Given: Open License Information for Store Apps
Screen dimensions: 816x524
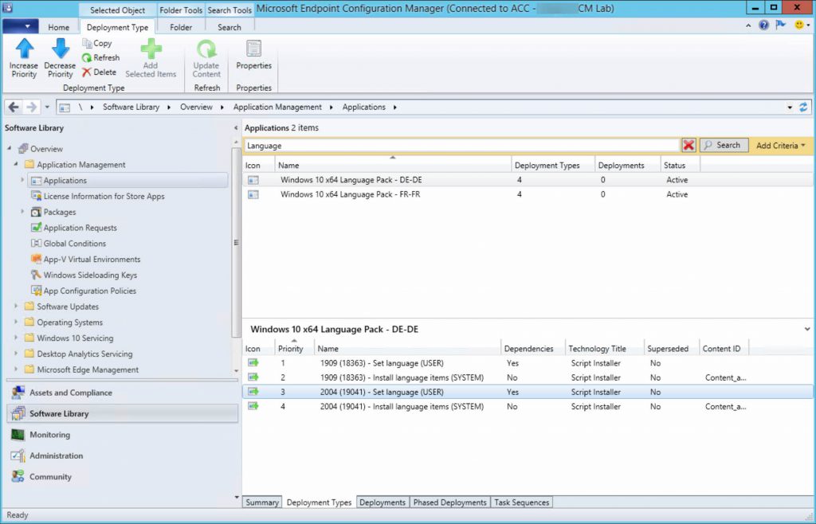Looking at the screenshot, I should (x=104, y=196).
